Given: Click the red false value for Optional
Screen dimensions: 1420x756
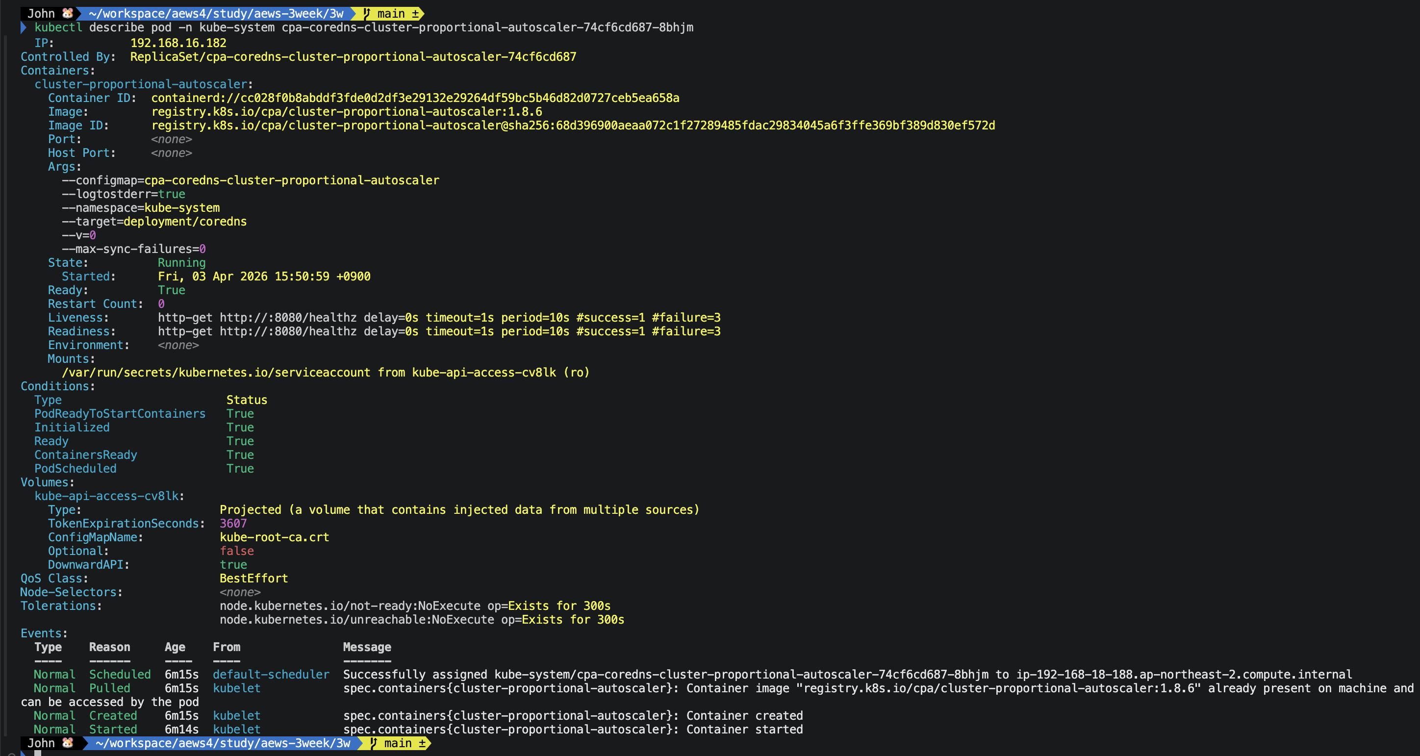Looking at the screenshot, I should point(236,551).
